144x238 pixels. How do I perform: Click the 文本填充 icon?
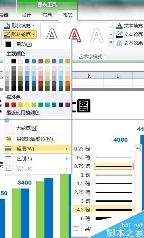119,26
